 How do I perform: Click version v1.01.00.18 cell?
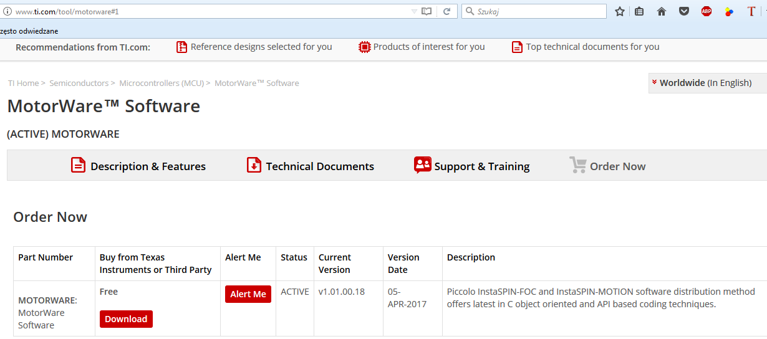point(342,292)
